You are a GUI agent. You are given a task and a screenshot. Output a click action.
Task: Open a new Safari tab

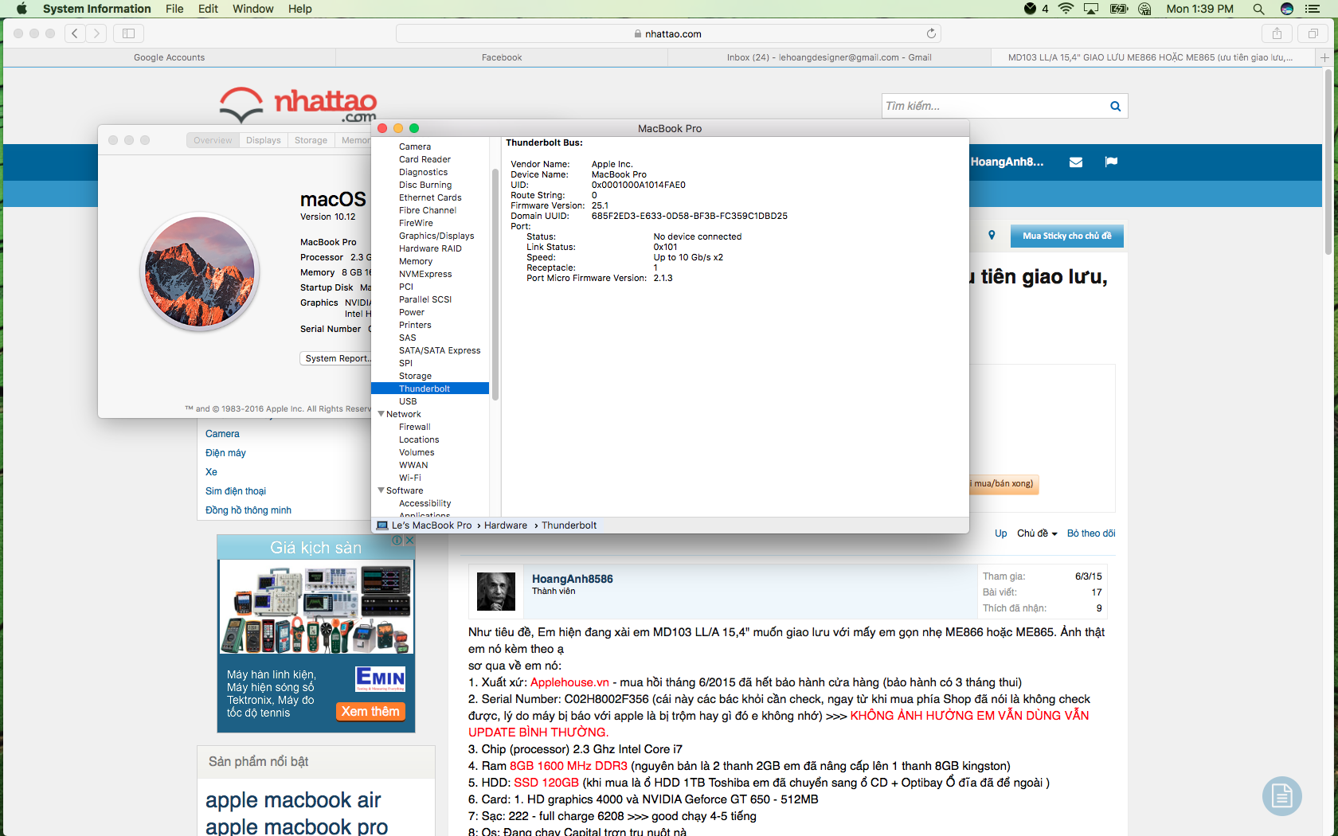tap(1324, 57)
